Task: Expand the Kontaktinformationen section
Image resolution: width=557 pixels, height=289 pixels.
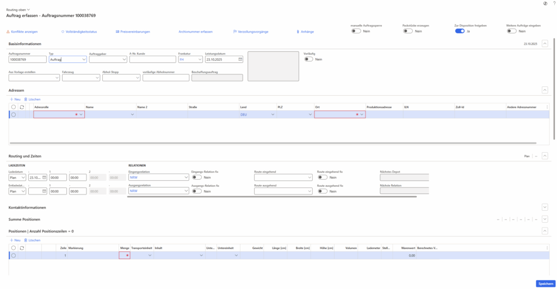Action: tap(545, 208)
